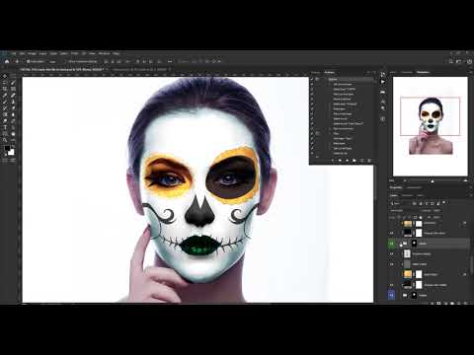474x355 pixels.
Task: Toggle visibility of the bottom group layer
Action: point(392,295)
